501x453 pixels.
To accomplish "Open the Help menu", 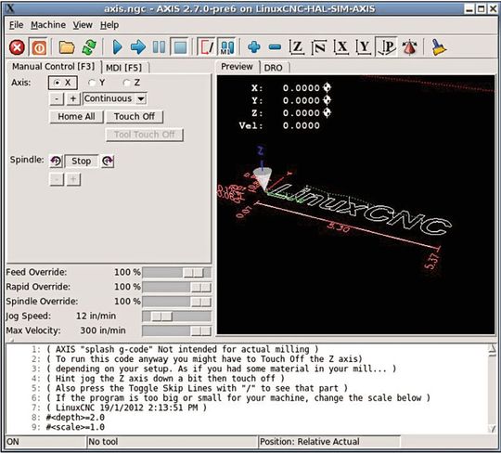I will [x=109, y=25].
